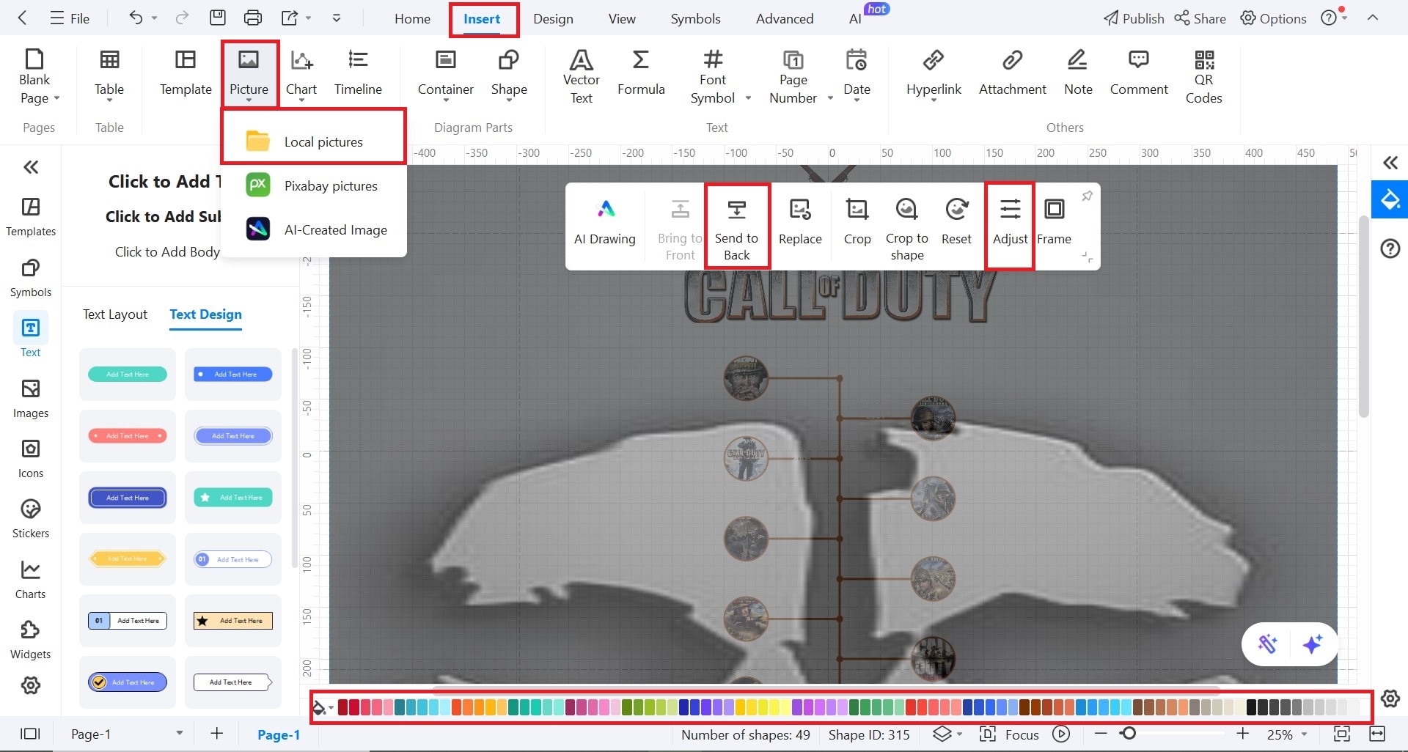
Task: Click the Vector Text tool
Action: pyautogui.click(x=582, y=76)
